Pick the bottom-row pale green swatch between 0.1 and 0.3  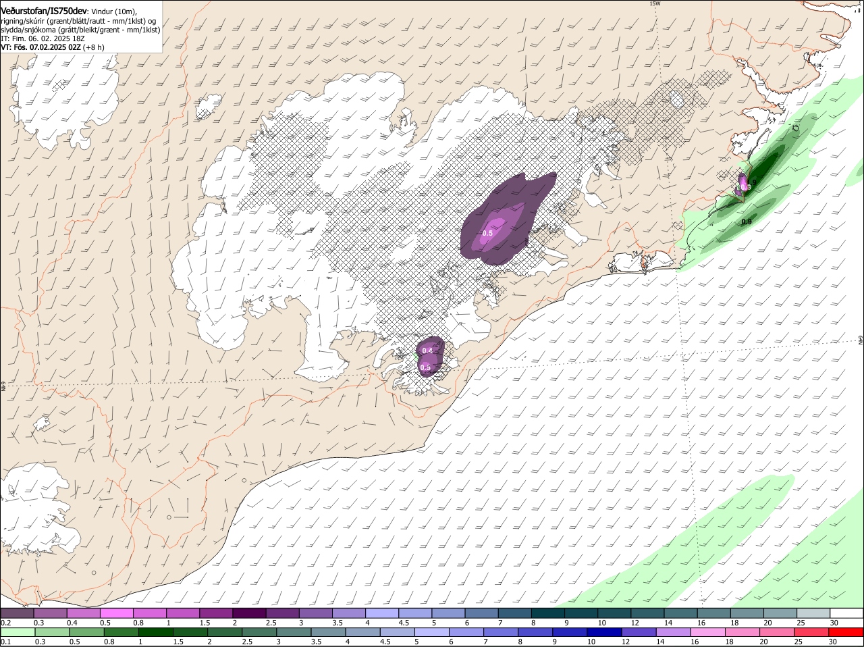[x=17, y=632]
